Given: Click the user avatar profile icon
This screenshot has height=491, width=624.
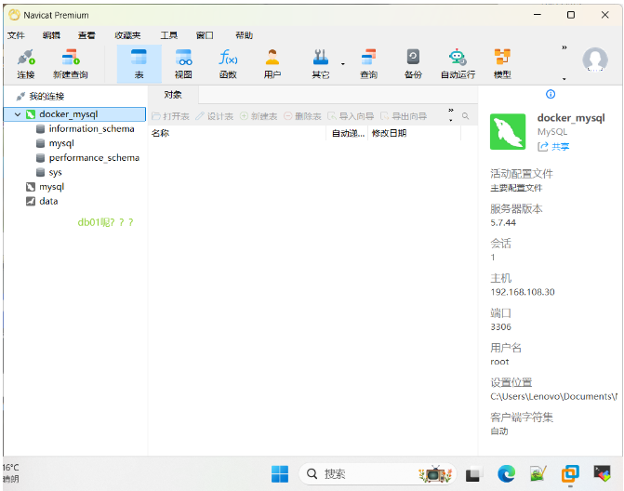Looking at the screenshot, I should tap(595, 60).
